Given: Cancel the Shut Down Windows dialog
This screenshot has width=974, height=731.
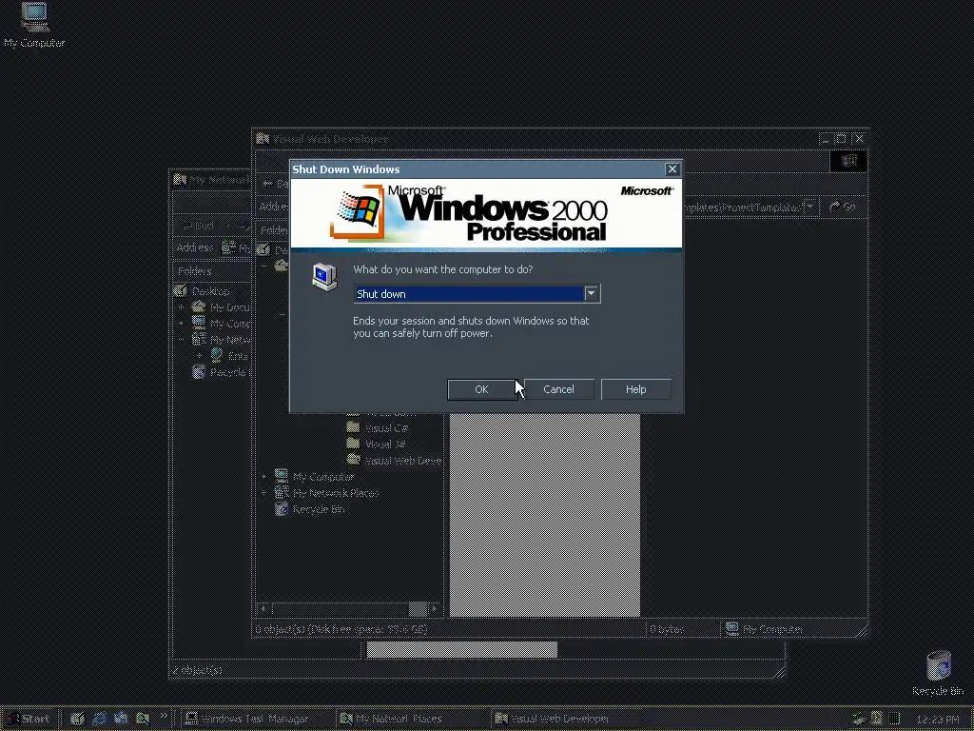Looking at the screenshot, I should (x=558, y=389).
